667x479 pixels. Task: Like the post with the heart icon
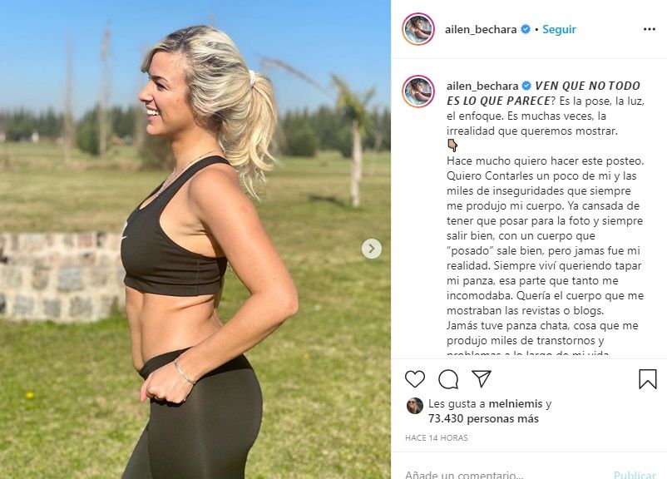click(x=415, y=378)
